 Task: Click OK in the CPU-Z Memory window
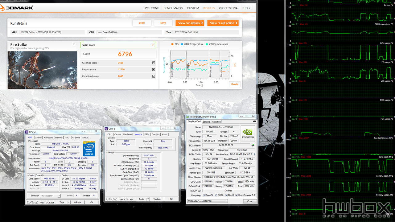171,199
